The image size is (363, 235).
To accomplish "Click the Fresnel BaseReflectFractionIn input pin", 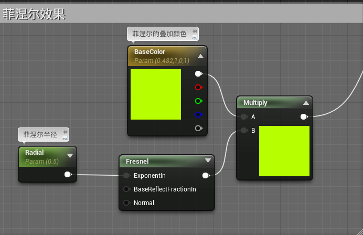I will [x=126, y=189].
